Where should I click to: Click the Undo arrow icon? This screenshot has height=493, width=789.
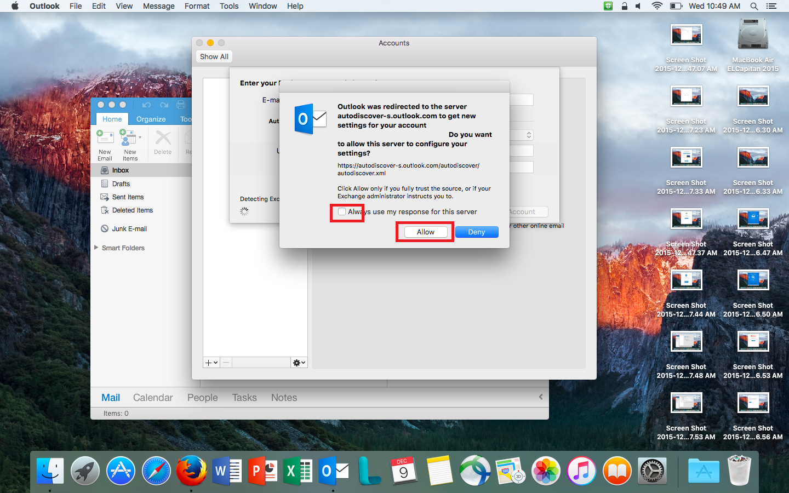pyautogui.click(x=146, y=105)
